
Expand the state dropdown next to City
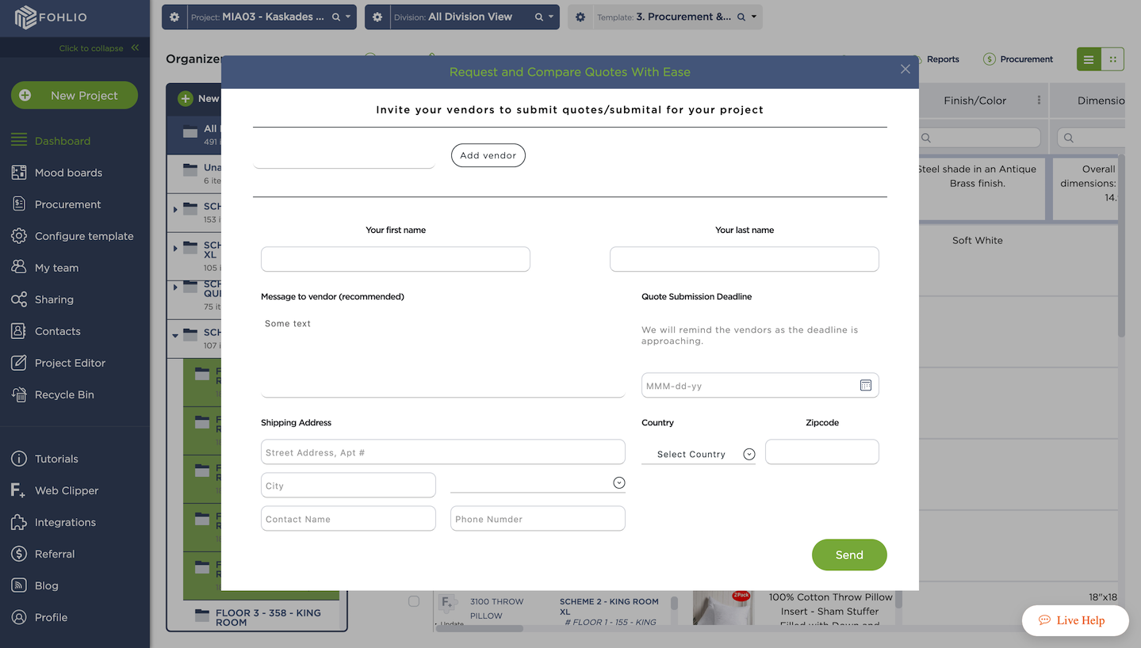click(x=619, y=482)
